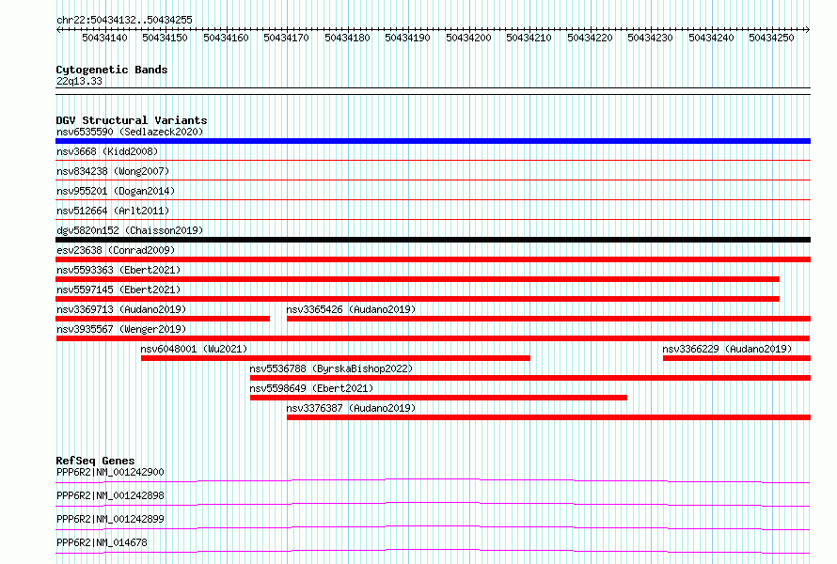Click the RefSeq Genes track title
This screenshot has width=837, height=564.
tap(96, 461)
